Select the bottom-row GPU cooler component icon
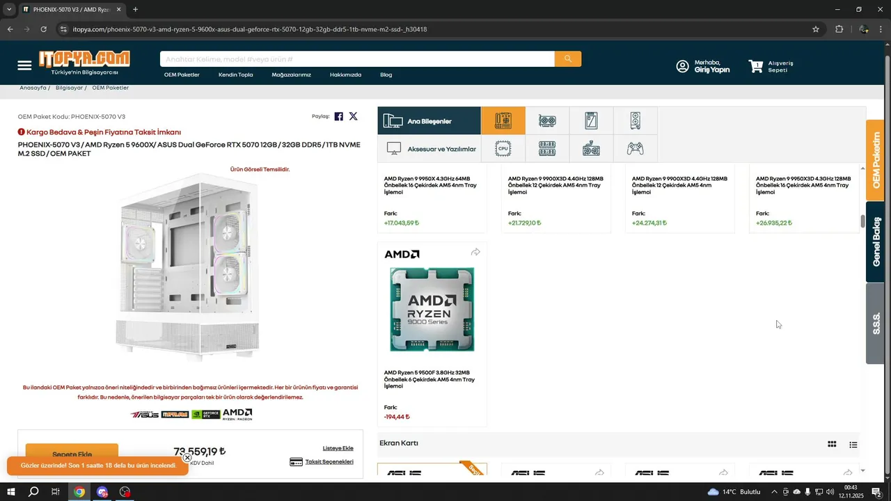Image resolution: width=891 pixels, height=501 pixels. [x=591, y=148]
